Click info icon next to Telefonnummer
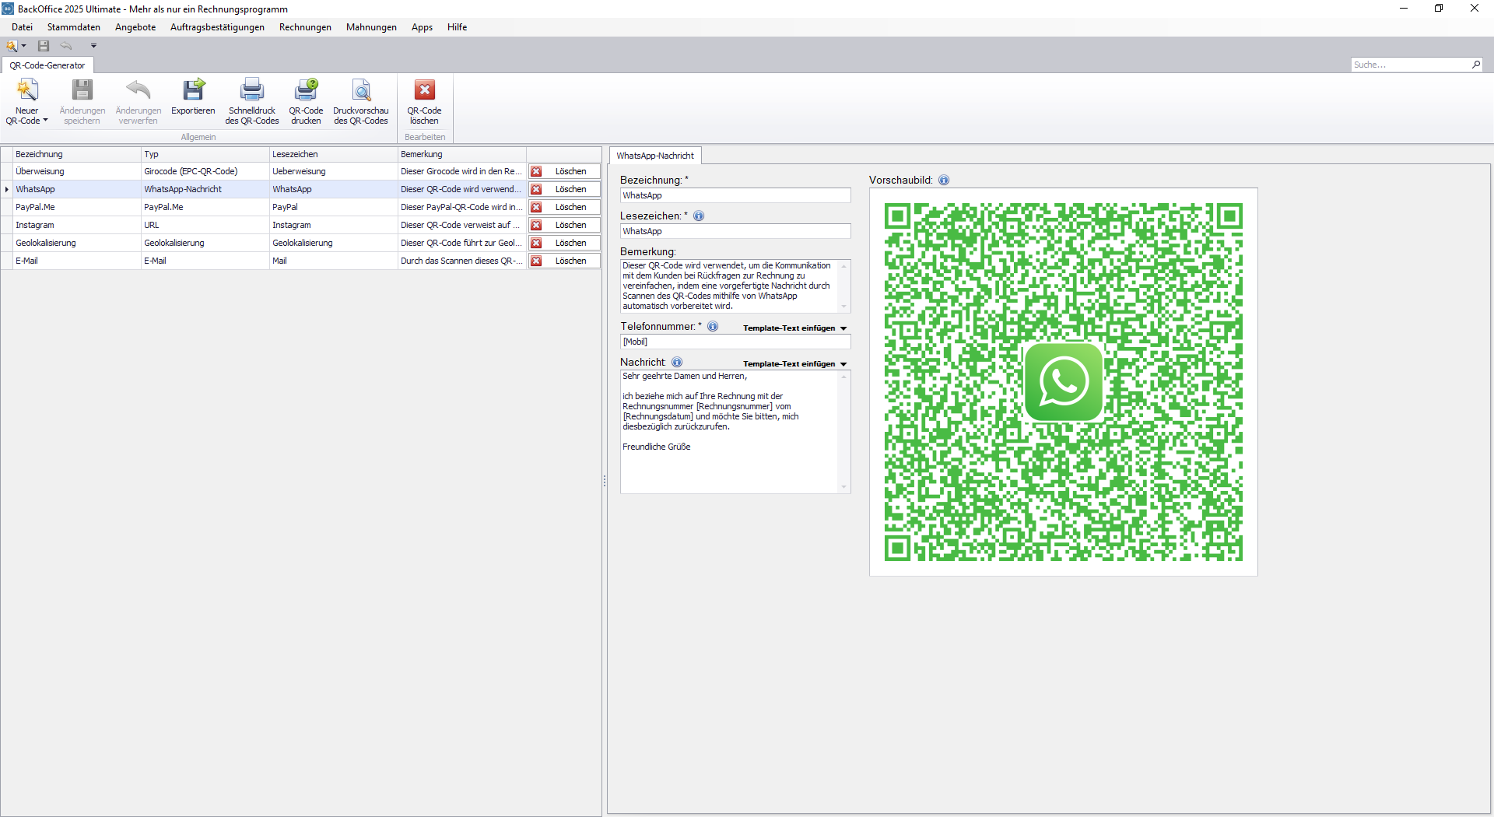1494x817 pixels. [713, 326]
